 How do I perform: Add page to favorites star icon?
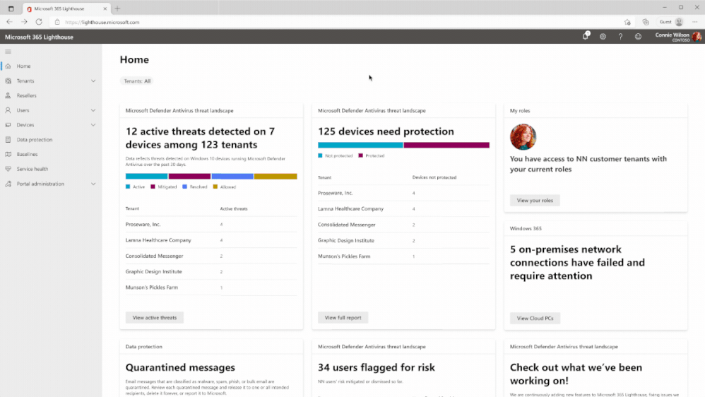click(x=628, y=22)
